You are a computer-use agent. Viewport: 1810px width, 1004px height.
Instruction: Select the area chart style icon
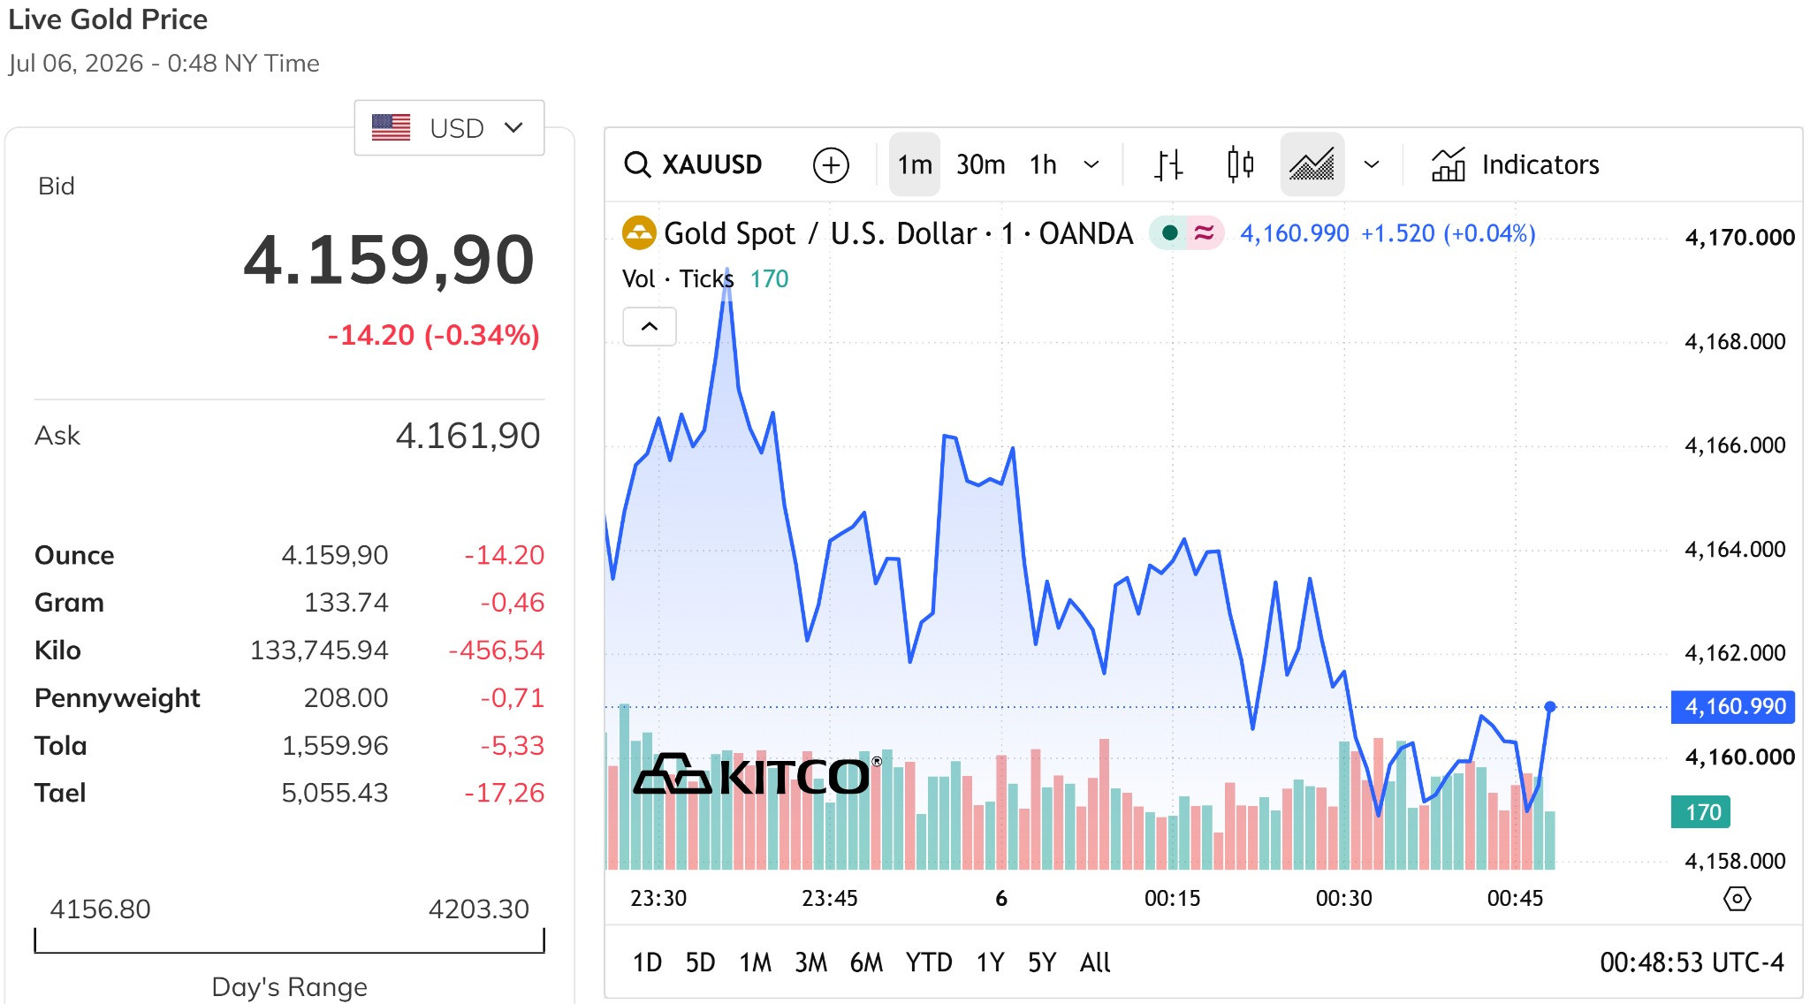[x=1312, y=164]
